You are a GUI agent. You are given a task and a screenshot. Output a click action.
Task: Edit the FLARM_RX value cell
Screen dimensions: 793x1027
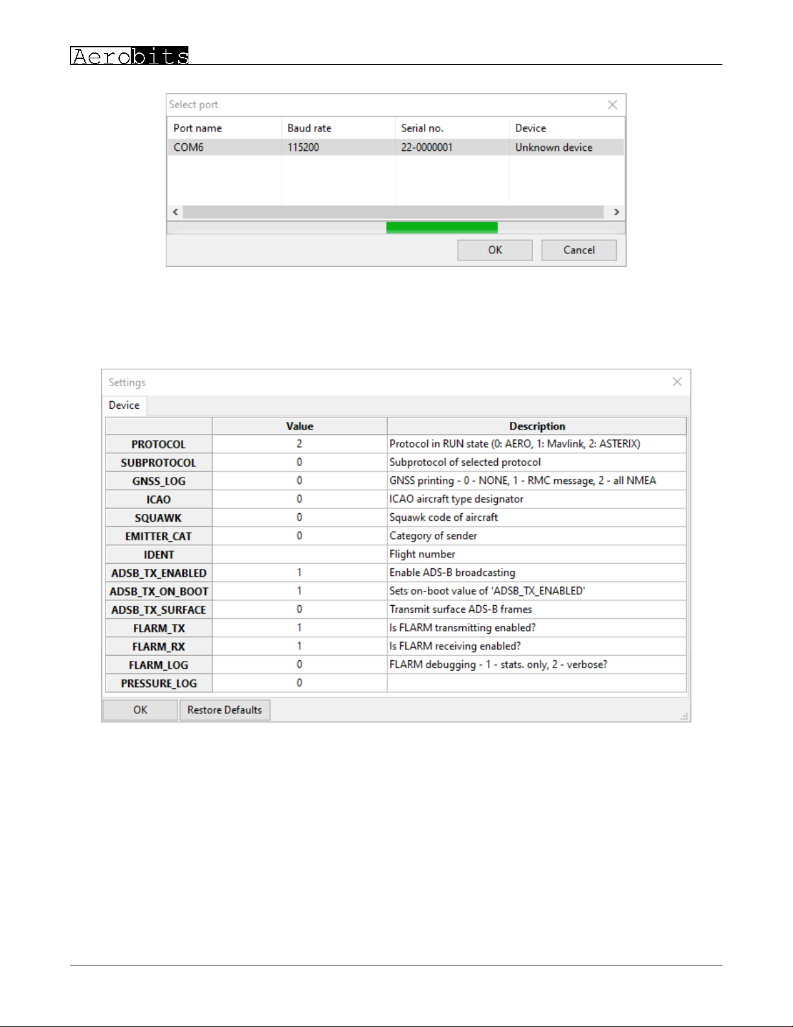[x=299, y=647]
